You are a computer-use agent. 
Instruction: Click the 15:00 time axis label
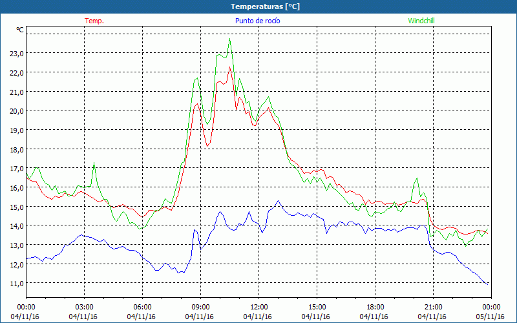click(x=317, y=307)
